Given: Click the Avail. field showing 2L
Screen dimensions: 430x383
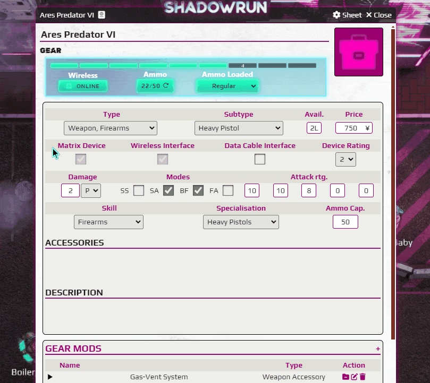Looking at the screenshot, I should click(x=314, y=128).
